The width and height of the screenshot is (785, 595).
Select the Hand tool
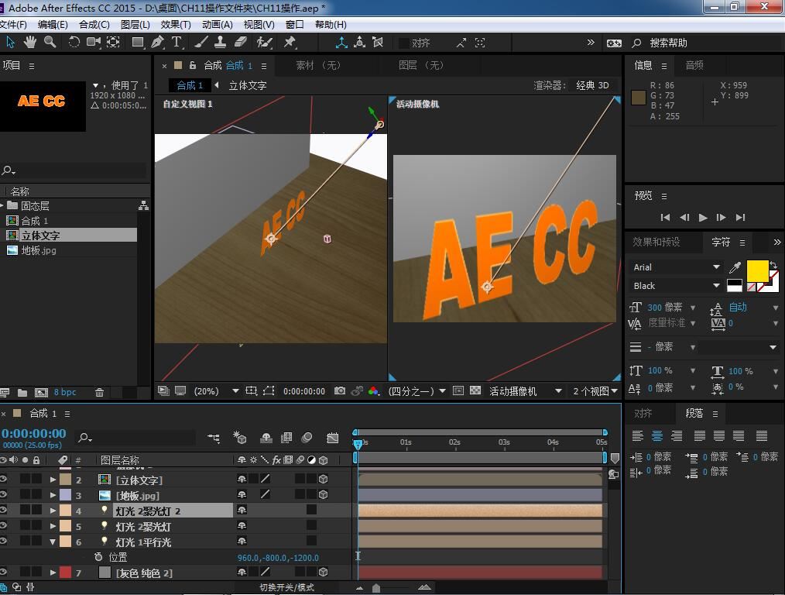point(30,42)
